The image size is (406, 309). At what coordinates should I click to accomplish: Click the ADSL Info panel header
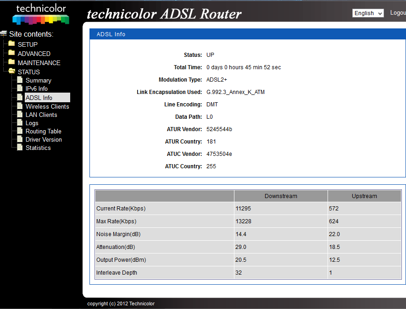[x=248, y=34]
